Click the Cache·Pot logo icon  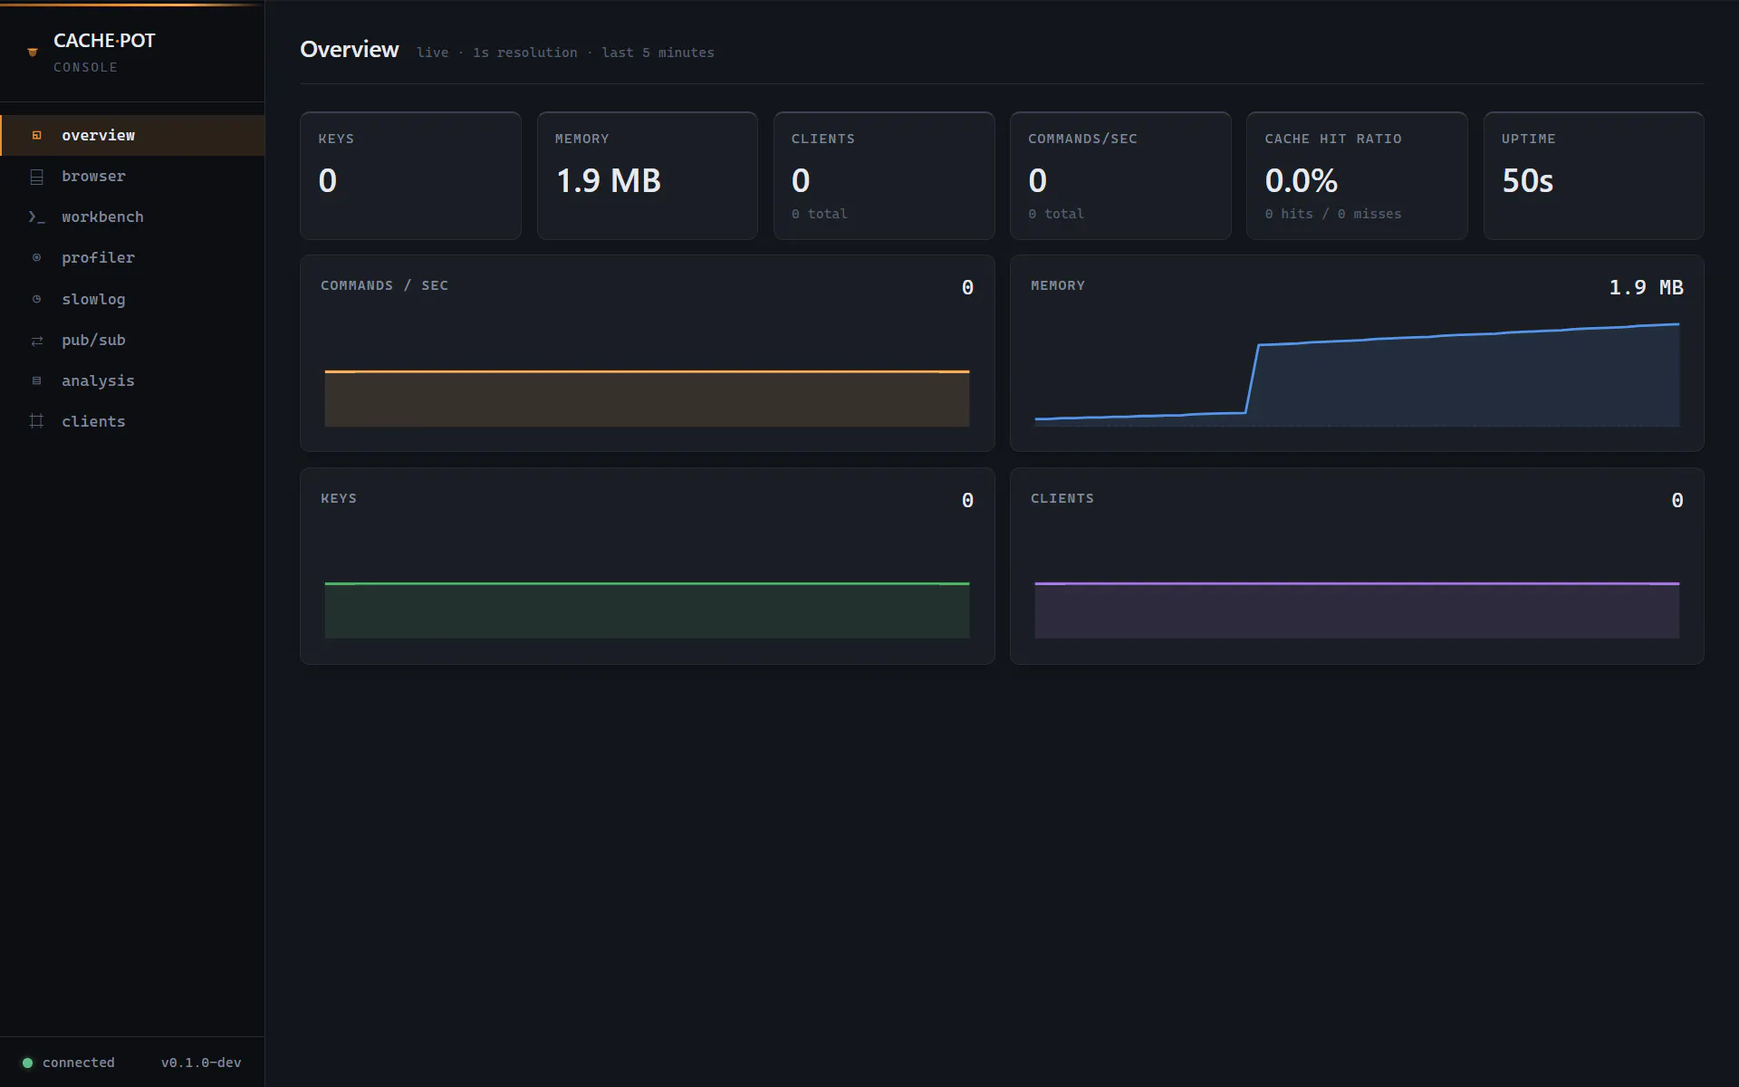pyautogui.click(x=33, y=53)
